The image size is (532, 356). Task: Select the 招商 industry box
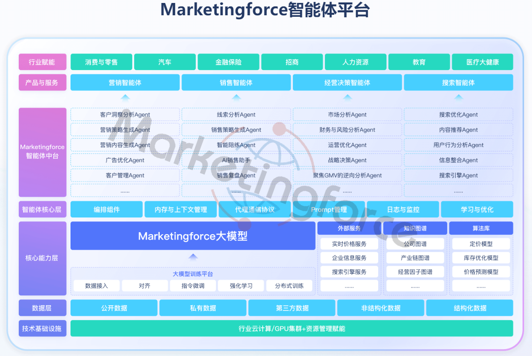(x=292, y=62)
